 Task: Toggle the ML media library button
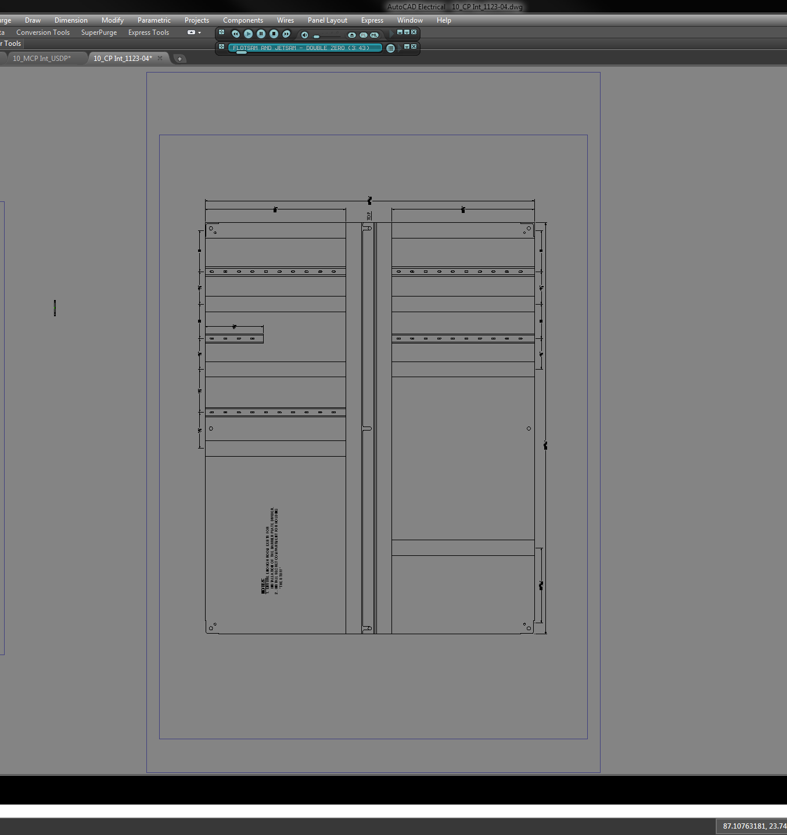[x=375, y=35]
